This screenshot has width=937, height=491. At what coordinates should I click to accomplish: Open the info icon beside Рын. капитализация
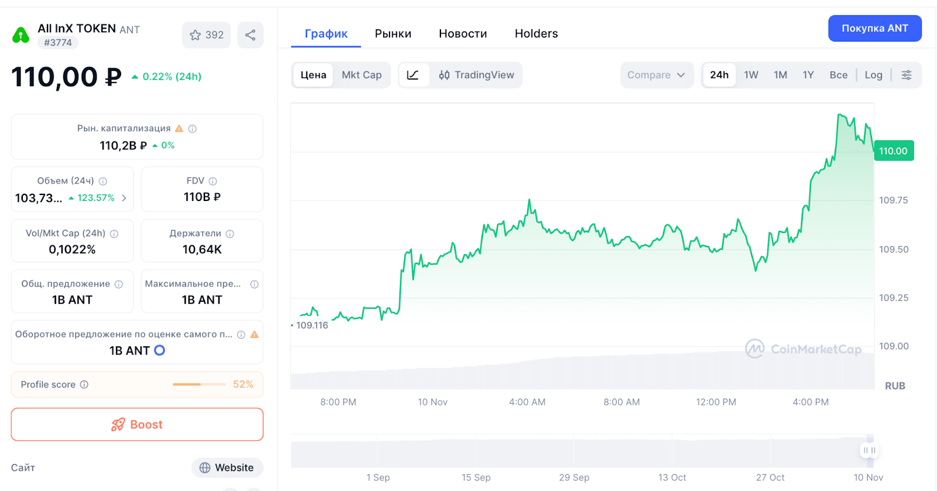coord(192,128)
